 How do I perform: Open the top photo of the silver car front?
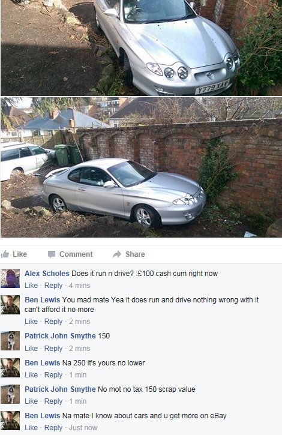(x=141, y=48)
